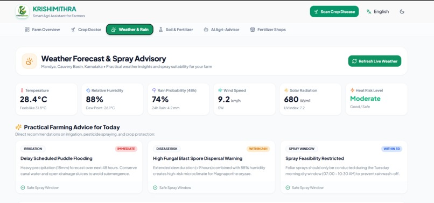Click the wind icon beside Wind Speed
This screenshot has width=434, height=203.
(x=220, y=90)
